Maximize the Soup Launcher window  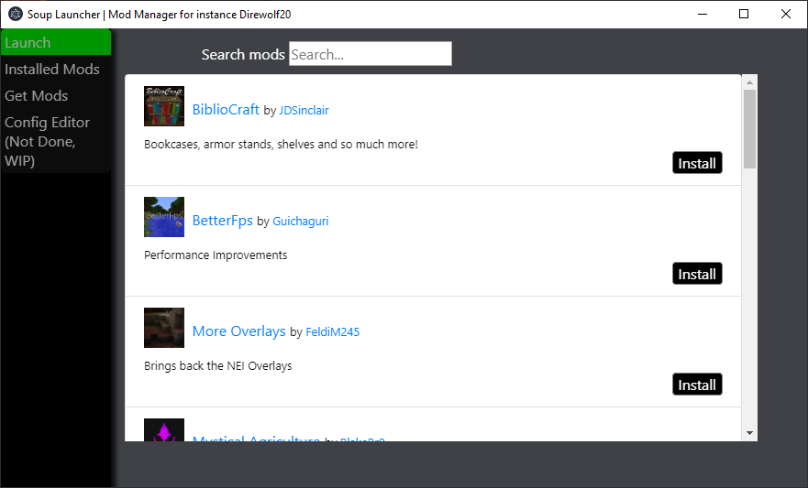(x=744, y=14)
